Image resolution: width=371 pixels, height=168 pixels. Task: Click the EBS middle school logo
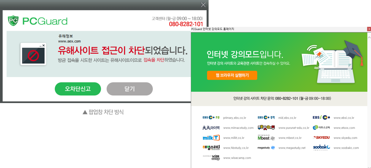pyautogui.click(x=266, y=118)
